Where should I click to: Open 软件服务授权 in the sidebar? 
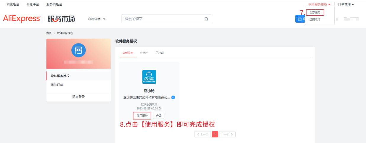(x=78, y=76)
